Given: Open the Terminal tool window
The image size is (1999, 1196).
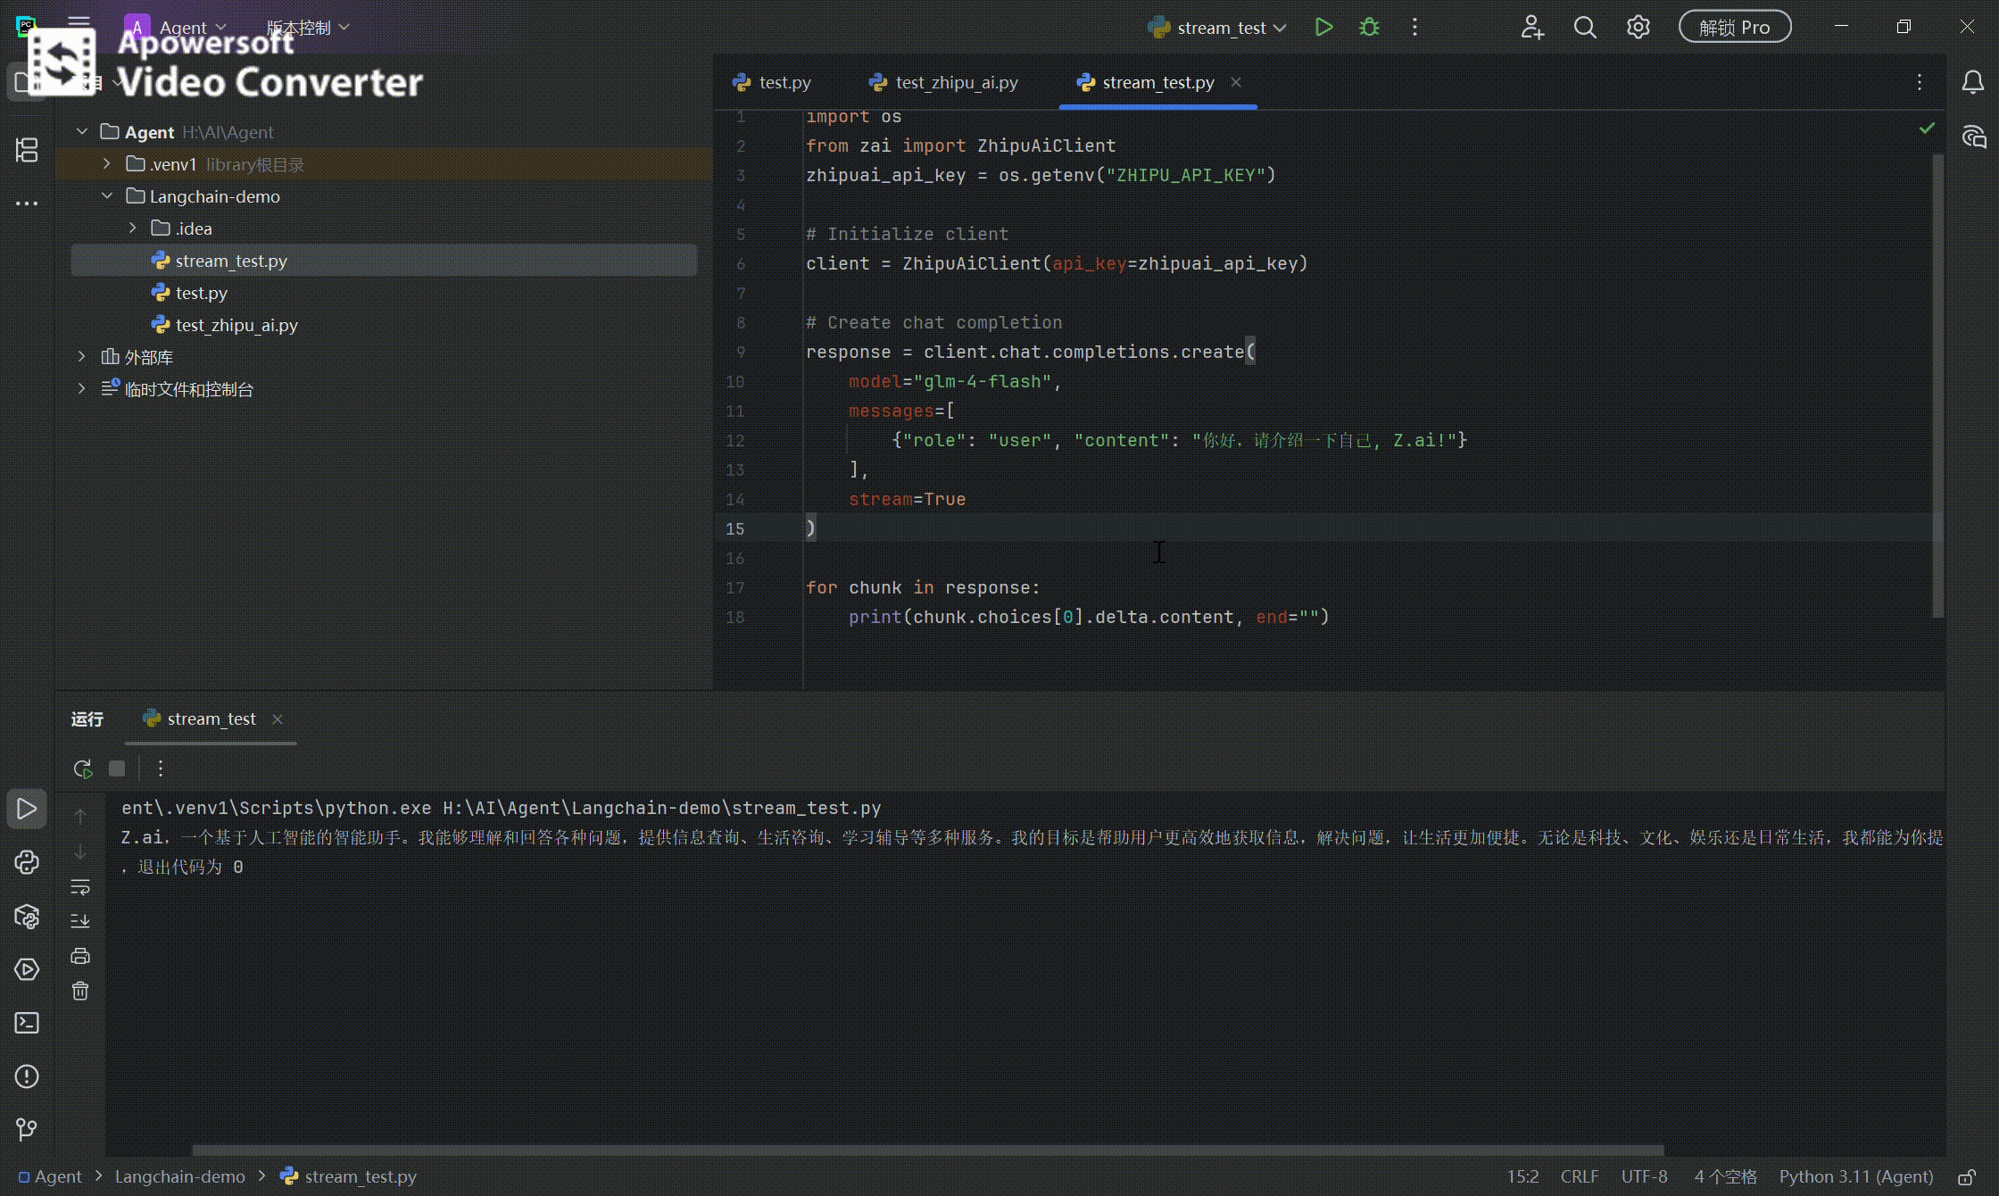Looking at the screenshot, I should point(27,1023).
